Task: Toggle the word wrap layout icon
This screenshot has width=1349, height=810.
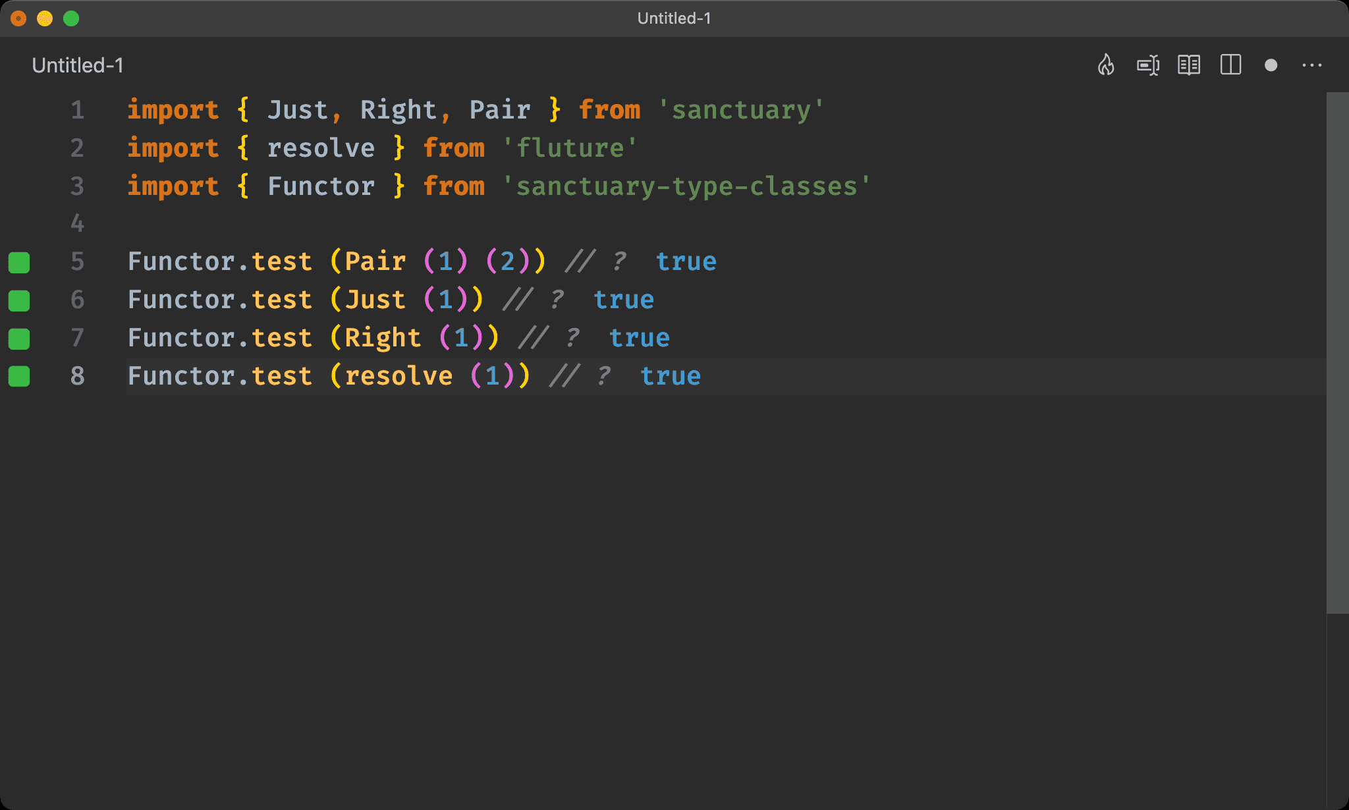Action: pos(1149,65)
